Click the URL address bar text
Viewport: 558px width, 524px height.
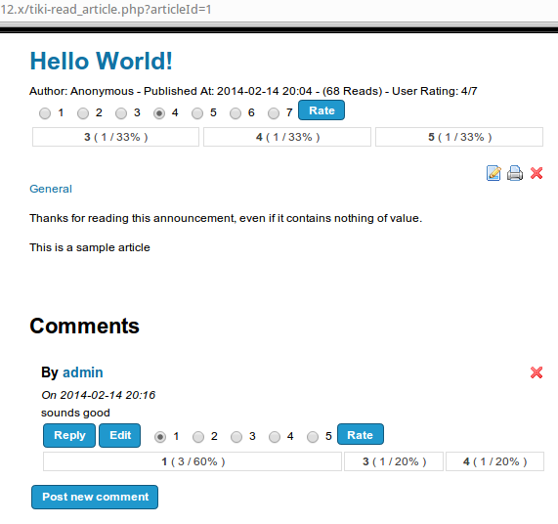coord(106,9)
